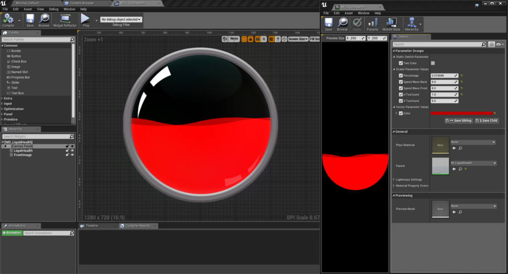Image resolution: width=508 pixels, height=274 pixels.
Task: Save the widget with the left Save icon
Action: 30,20
